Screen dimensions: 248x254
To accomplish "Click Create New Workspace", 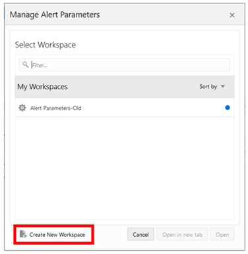I will pos(53,234).
